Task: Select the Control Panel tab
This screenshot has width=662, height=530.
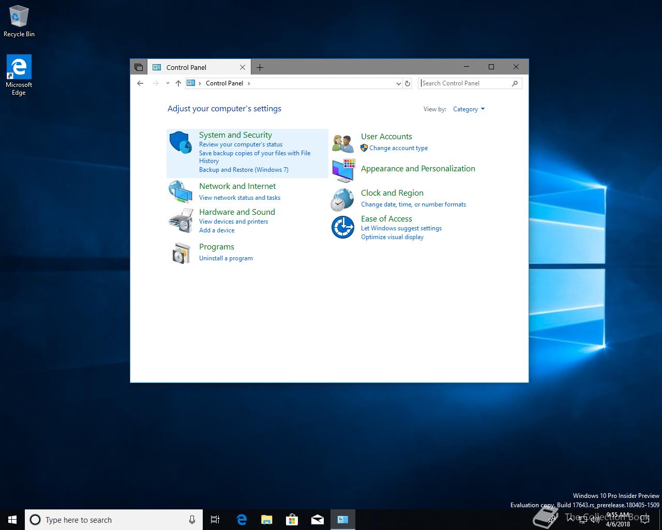Action: (199, 67)
